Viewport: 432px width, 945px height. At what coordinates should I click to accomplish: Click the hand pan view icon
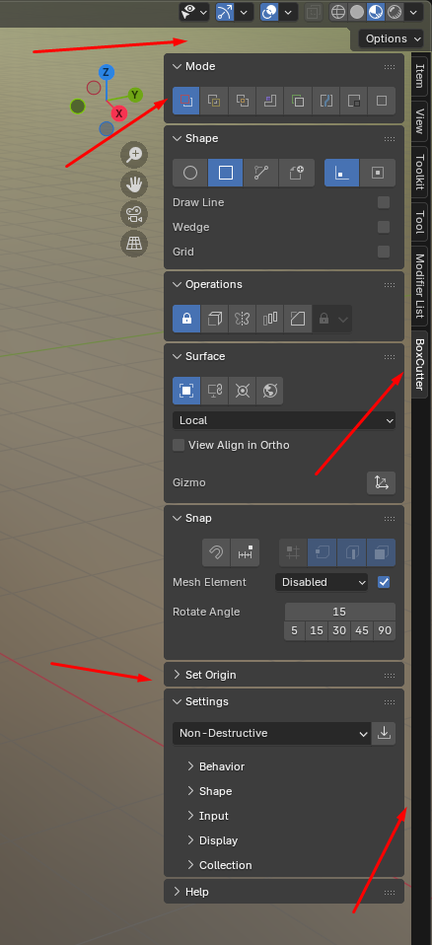[134, 184]
